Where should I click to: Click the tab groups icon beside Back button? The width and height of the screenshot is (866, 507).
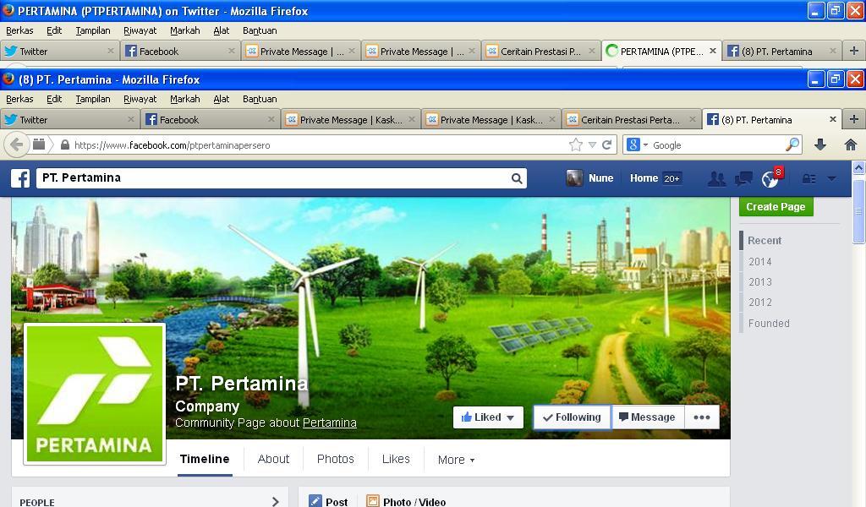tap(39, 144)
